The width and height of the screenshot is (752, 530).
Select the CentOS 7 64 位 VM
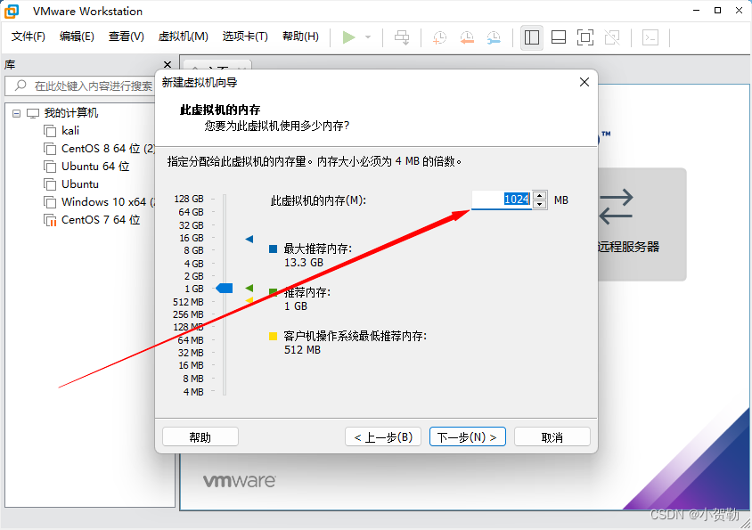101,219
